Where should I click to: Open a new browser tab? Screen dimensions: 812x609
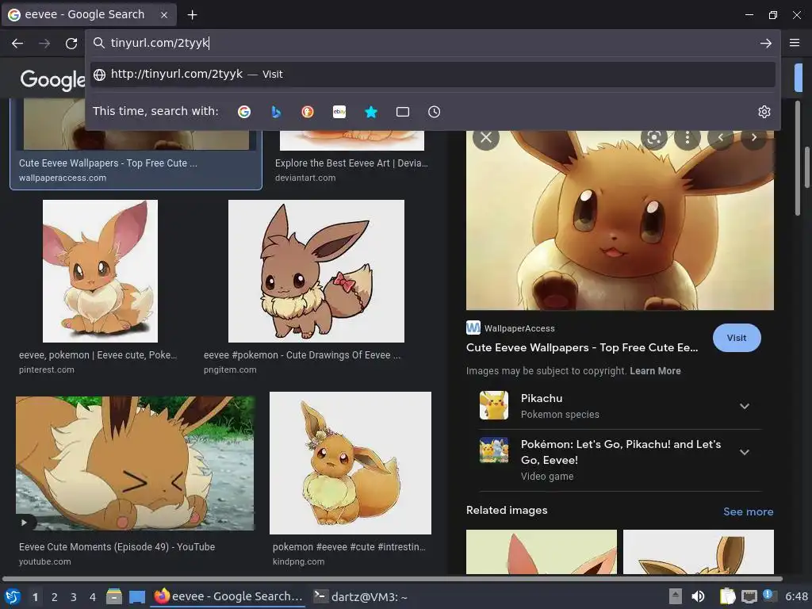pos(192,15)
